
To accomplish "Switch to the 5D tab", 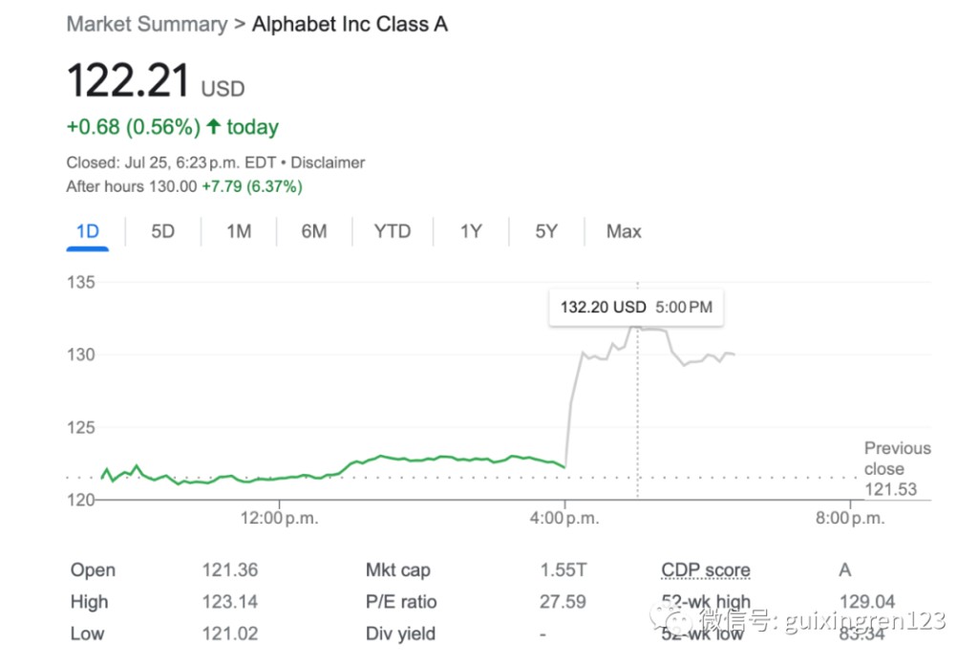I will pyautogui.click(x=163, y=231).
